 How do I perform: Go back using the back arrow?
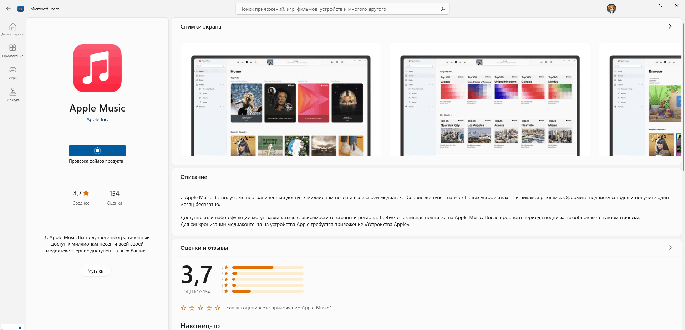9,9
